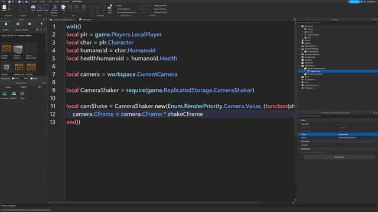378x212 pixels.
Task: Click Collapse All Folds
Action: click(160, 12)
